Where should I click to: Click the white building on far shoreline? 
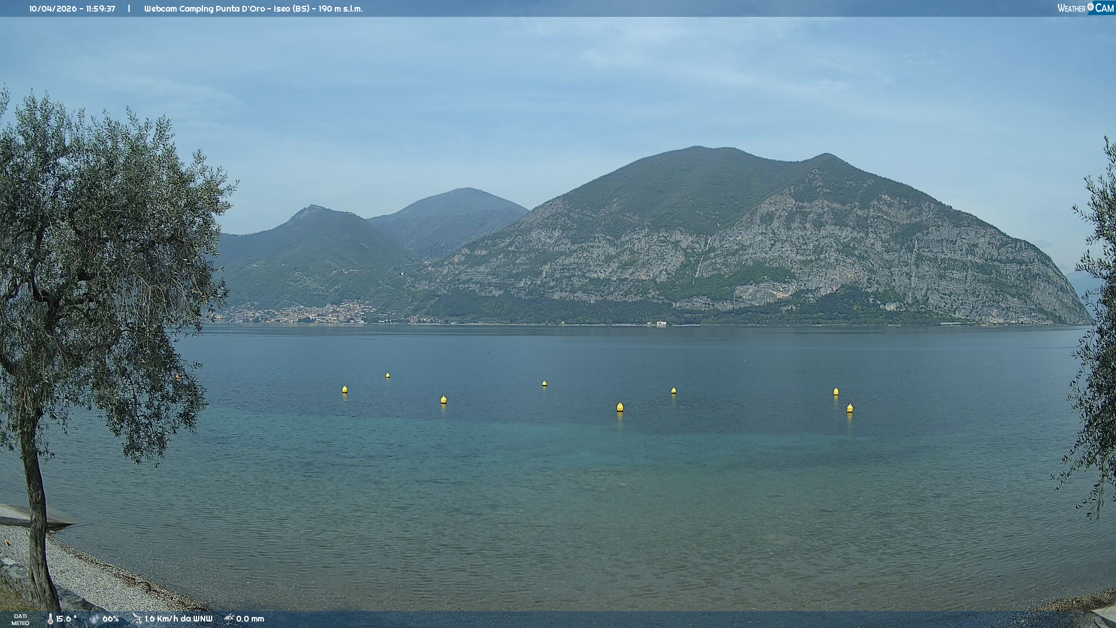pos(661,323)
